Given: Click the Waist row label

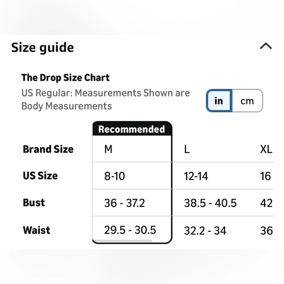Looking at the screenshot, I should tap(36, 230).
